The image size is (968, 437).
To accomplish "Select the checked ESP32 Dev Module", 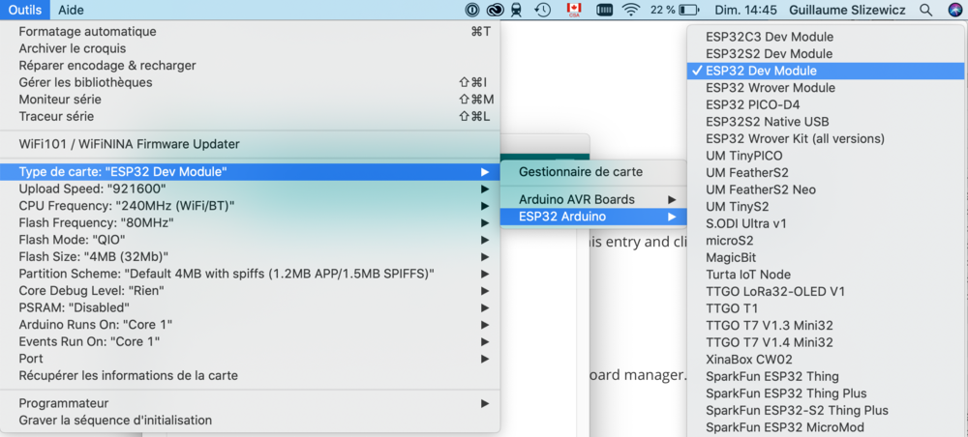I will [826, 71].
